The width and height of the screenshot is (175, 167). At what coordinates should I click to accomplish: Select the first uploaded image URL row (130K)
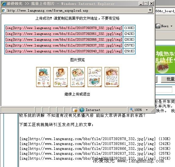coord(64,28)
